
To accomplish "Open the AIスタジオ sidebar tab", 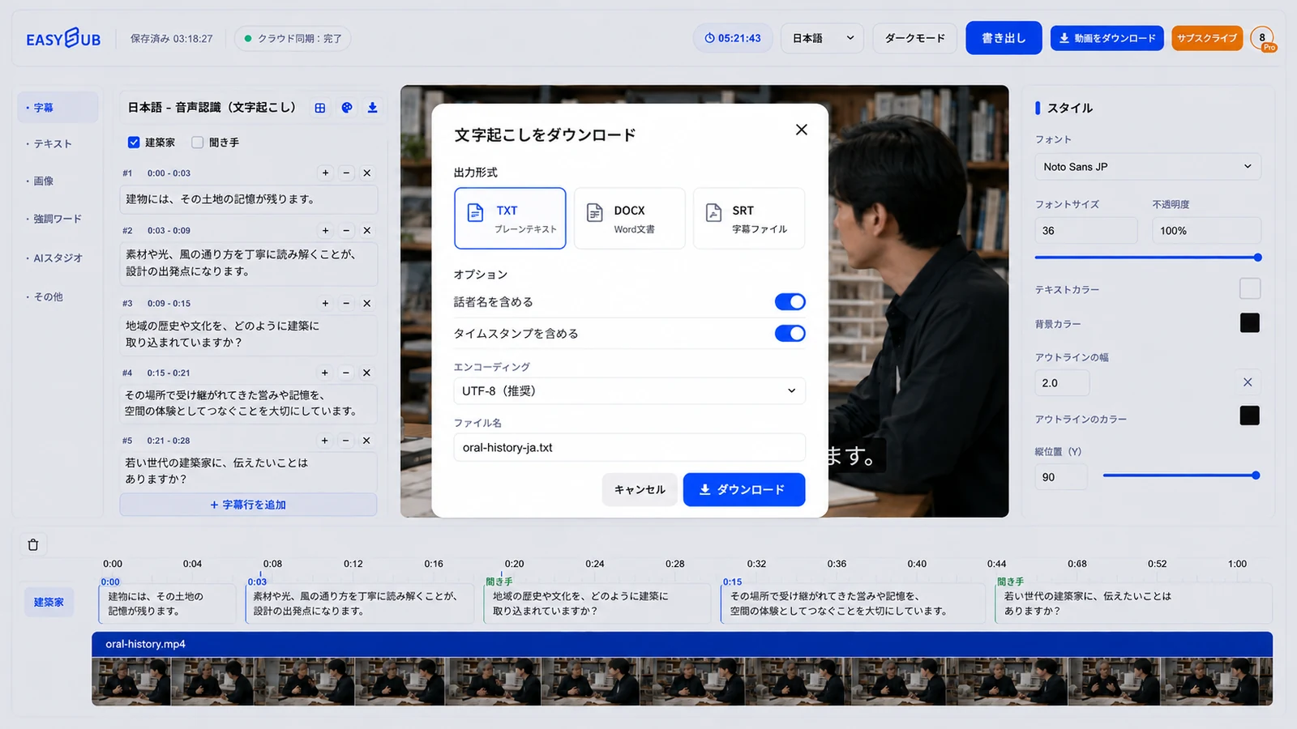I will click(x=58, y=258).
